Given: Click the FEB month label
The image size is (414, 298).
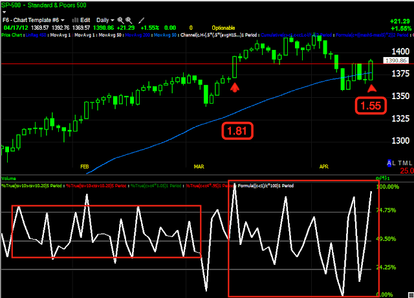Looking at the screenshot, I should point(85,166).
